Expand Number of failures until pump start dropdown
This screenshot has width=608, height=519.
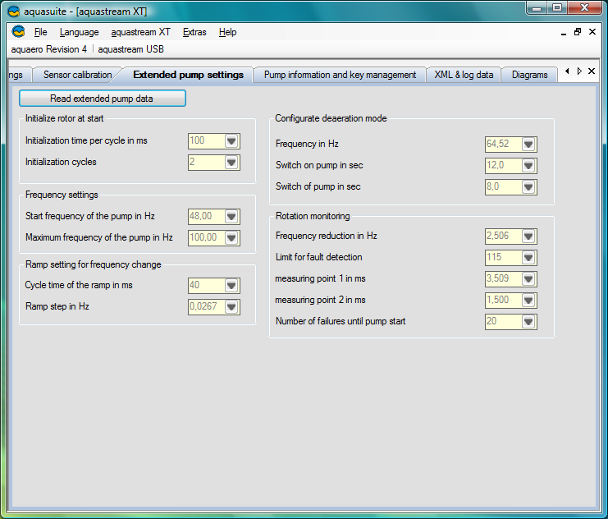tap(528, 322)
